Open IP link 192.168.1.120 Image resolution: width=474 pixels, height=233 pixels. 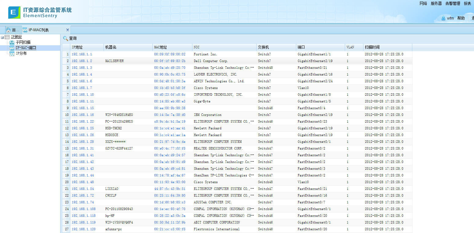coord(84,229)
